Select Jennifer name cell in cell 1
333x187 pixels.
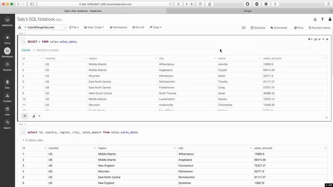click(x=223, y=64)
